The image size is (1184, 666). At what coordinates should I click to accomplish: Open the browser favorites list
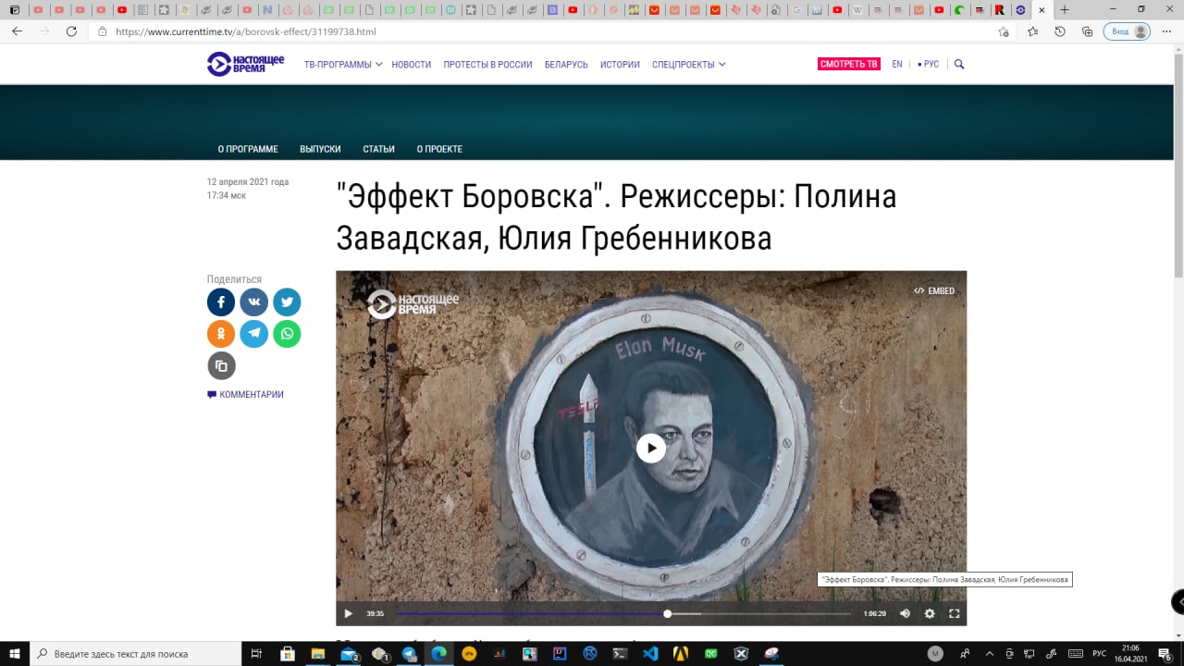tap(1033, 31)
